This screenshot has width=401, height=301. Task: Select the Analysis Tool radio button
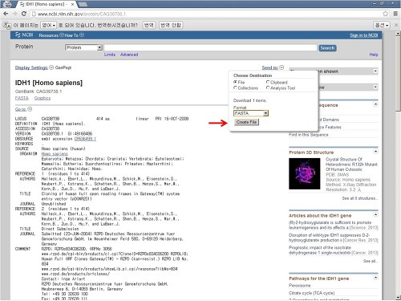tap(268, 87)
